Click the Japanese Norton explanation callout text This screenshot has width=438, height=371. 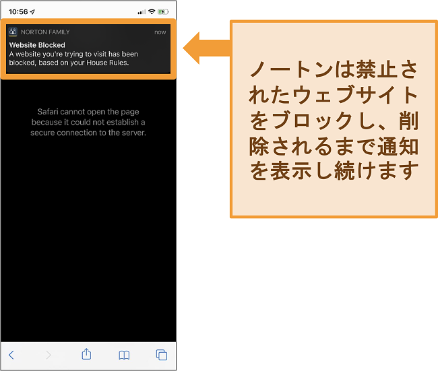(334, 119)
